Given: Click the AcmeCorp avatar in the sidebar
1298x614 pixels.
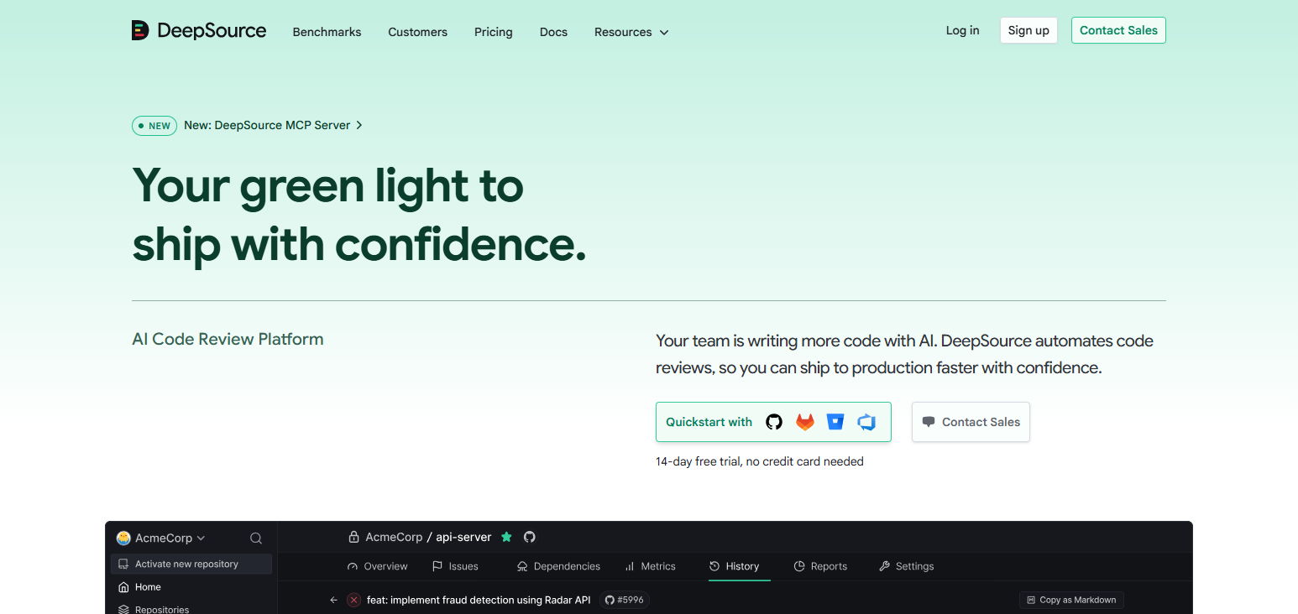Looking at the screenshot, I should pos(123,538).
